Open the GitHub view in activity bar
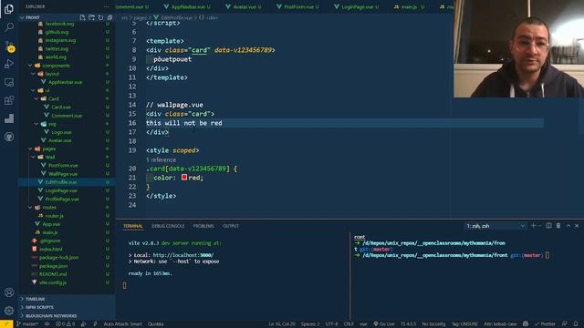584x328 pixels. [x=9, y=137]
